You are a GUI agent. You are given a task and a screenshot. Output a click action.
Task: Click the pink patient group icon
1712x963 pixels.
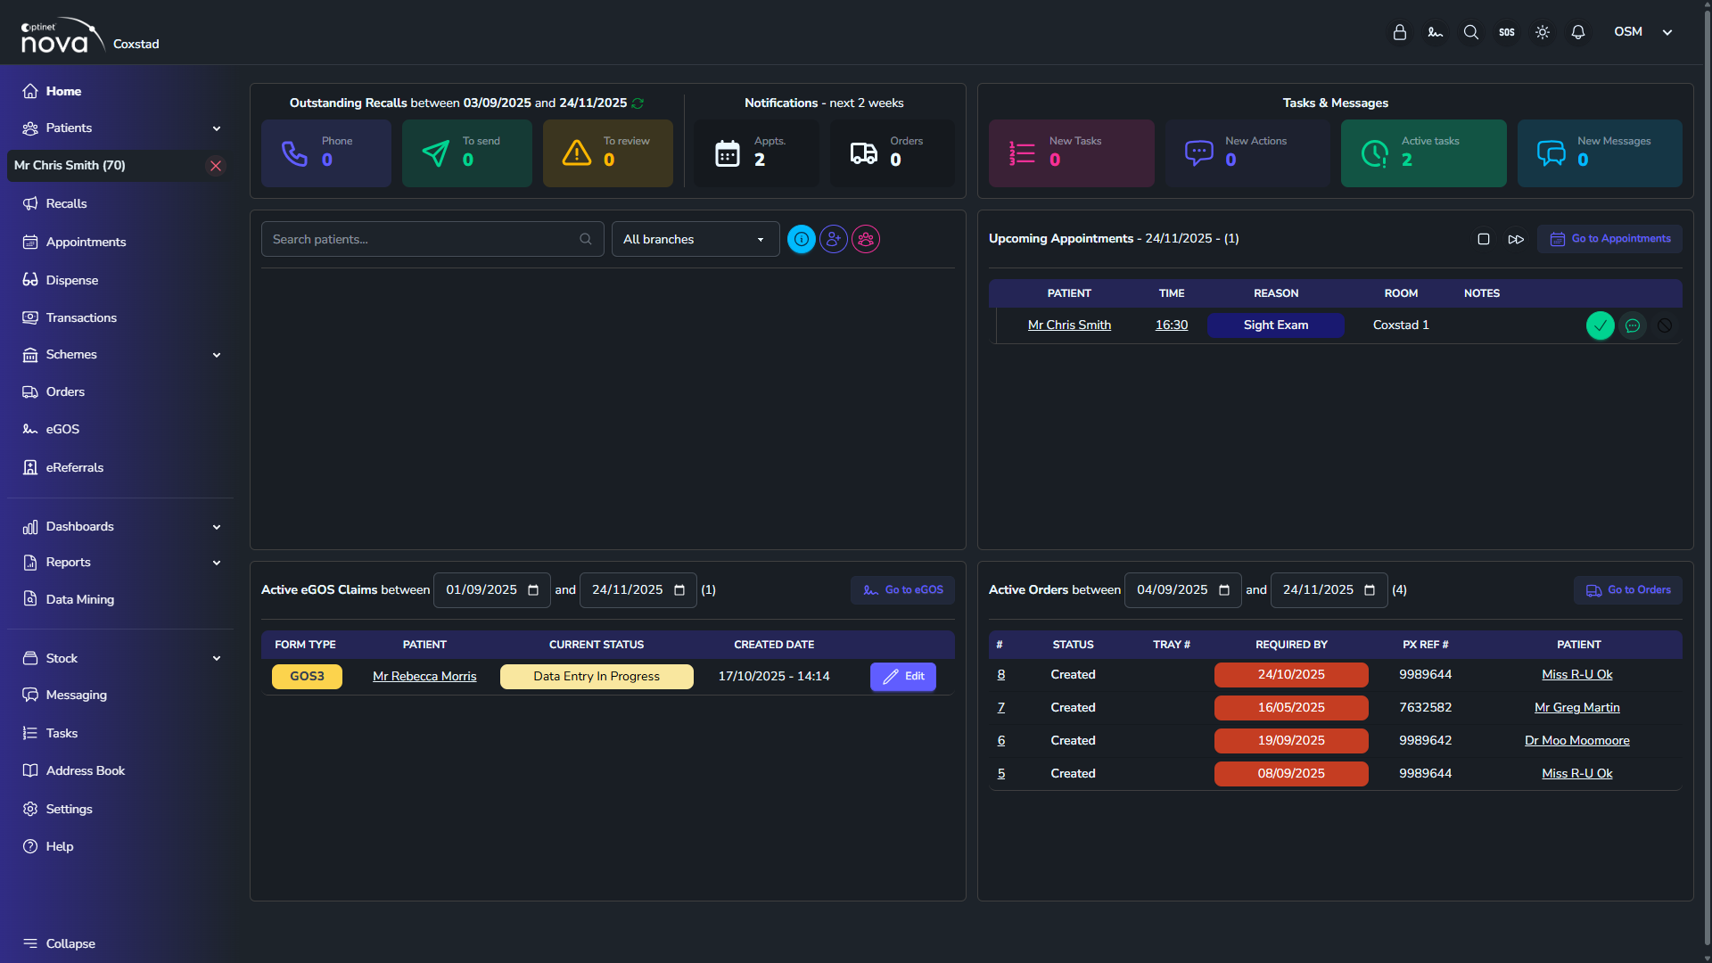[x=866, y=239]
